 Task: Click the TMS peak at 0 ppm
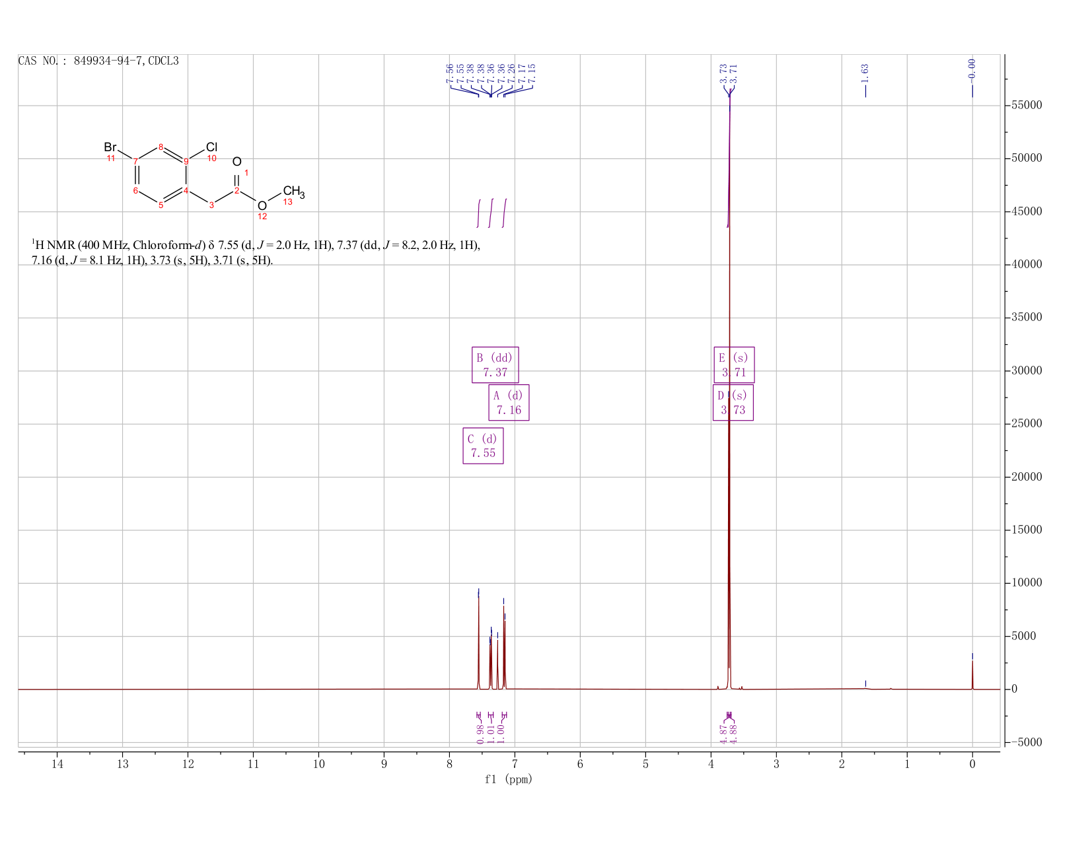(972, 674)
